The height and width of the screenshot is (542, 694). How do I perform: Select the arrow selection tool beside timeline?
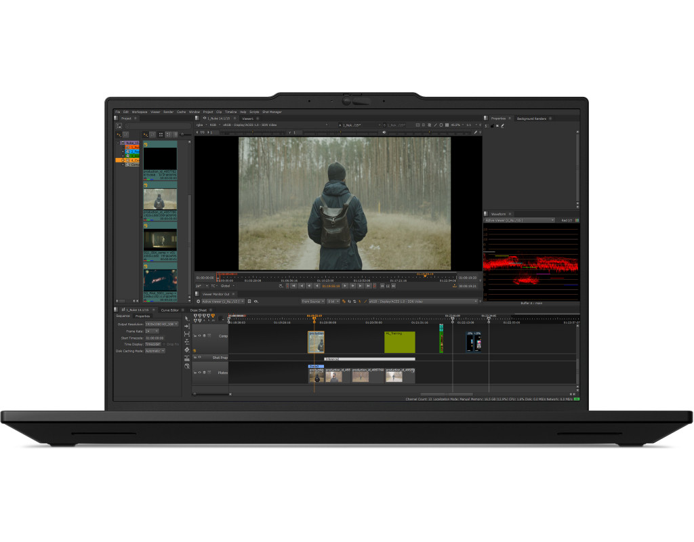coord(186,318)
